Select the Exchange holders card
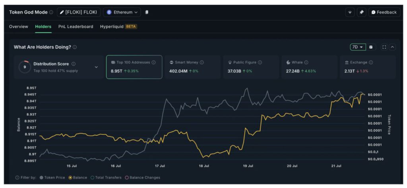 tap(368, 67)
